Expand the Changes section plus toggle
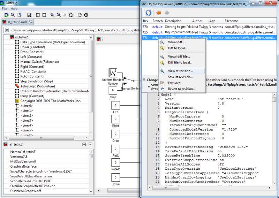279x198 pixels. 144,80
